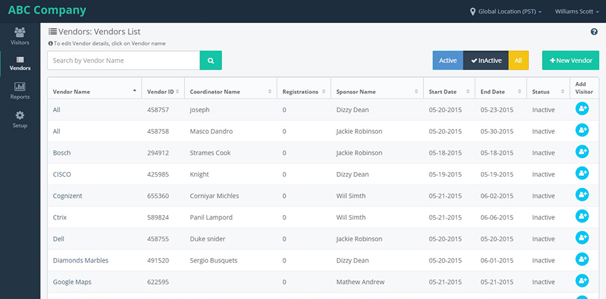Screen dimensions: 606x299
Task: Open Williams Scott user dropdown
Action: point(577,11)
